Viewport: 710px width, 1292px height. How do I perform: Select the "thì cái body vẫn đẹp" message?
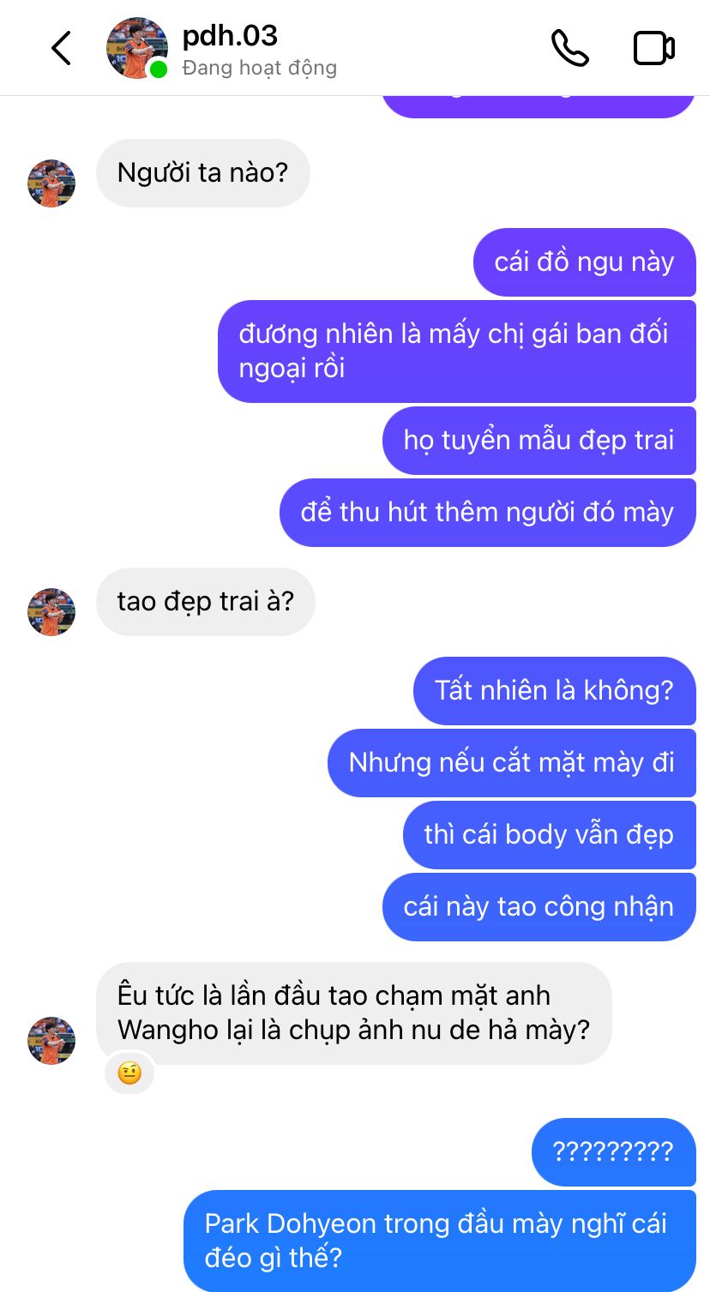click(550, 835)
